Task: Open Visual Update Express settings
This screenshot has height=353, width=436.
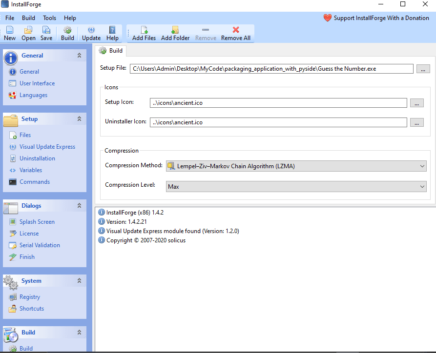Action: click(x=46, y=146)
